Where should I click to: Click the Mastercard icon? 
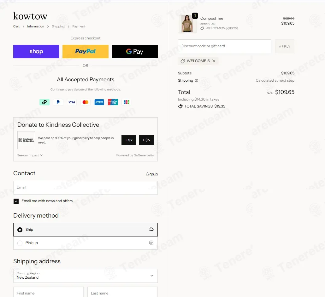click(x=86, y=102)
